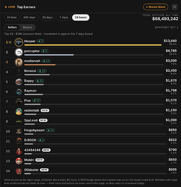Open the Hooper seller name
The width and height of the screenshot is (181, 187).
30,41
